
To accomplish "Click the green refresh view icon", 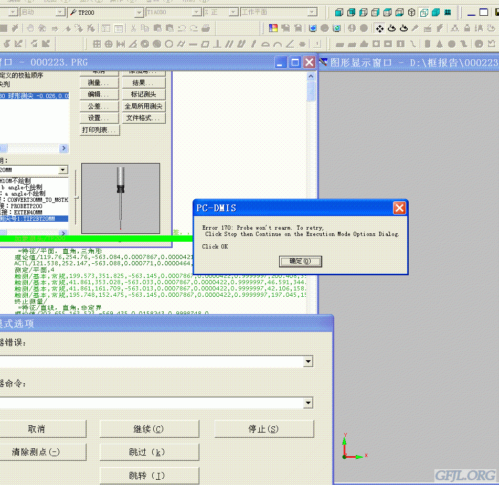I will click(337, 28).
